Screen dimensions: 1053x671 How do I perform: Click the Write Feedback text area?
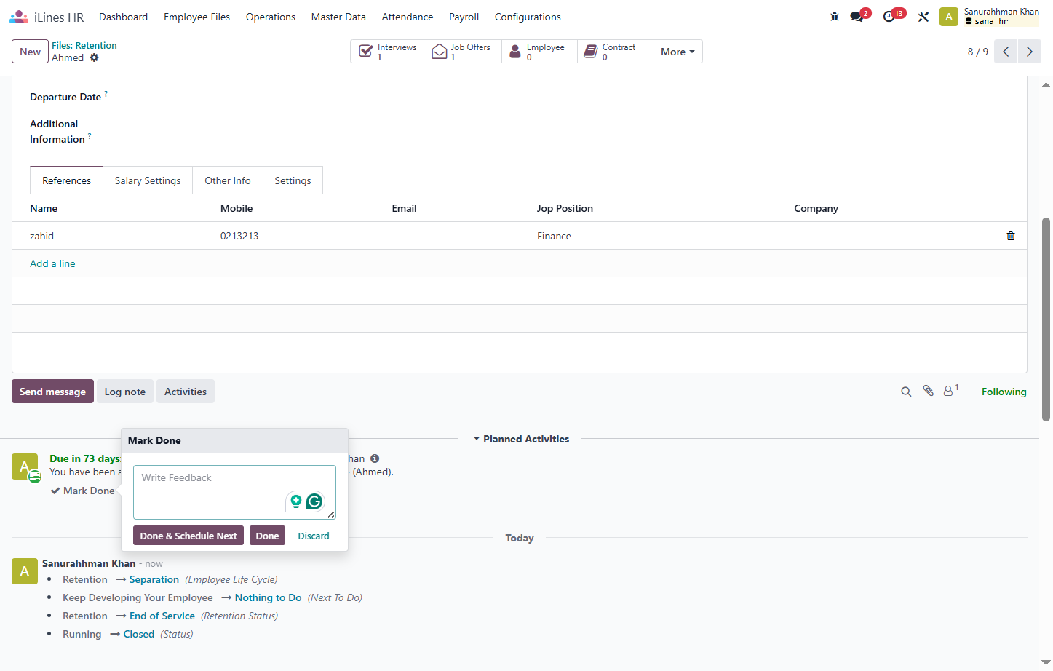point(234,493)
